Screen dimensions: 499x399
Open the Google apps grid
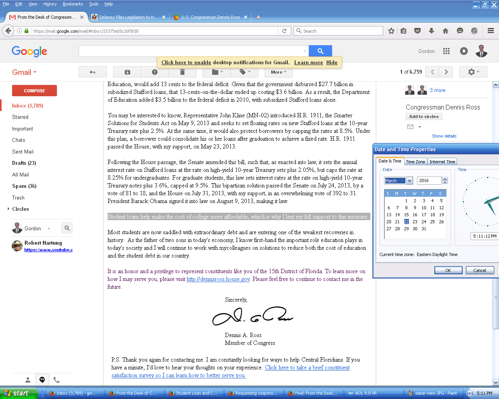coord(446,51)
